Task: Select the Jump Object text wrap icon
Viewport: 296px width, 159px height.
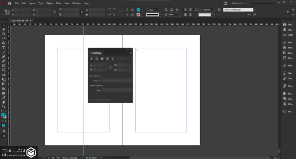Action: click(x=107, y=59)
